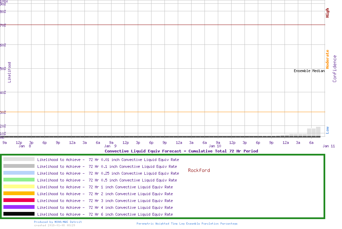
Task: Select the orange 2 inch legend swatch
Action: [x=19, y=193]
